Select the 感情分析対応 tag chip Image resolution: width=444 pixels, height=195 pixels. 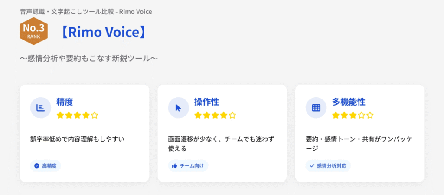(328, 166)
